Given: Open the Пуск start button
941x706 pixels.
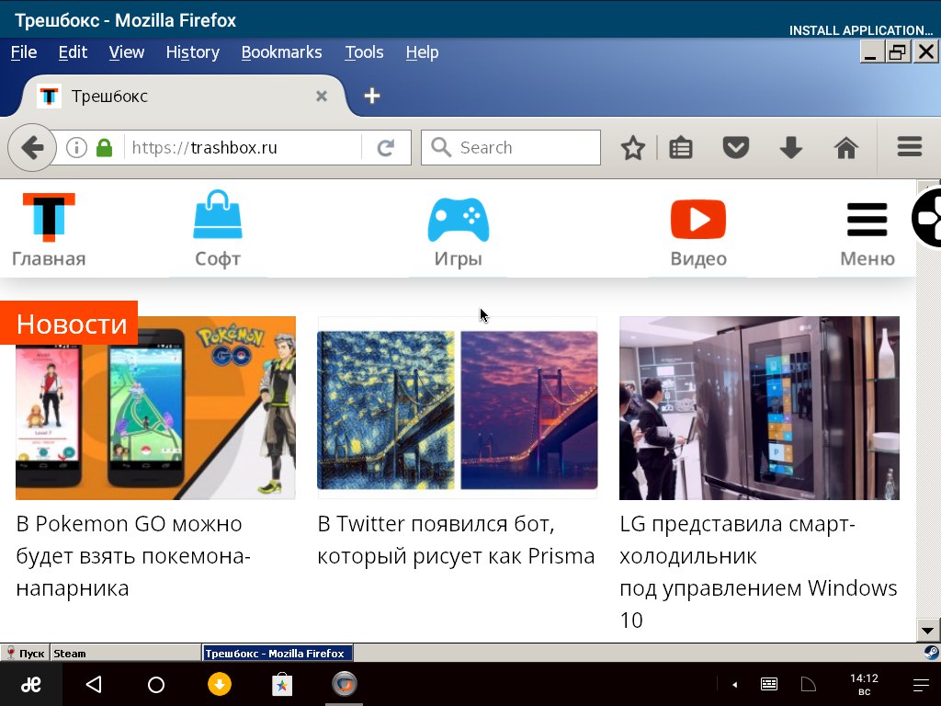Looking at the screenshot, I should (25, 654).
